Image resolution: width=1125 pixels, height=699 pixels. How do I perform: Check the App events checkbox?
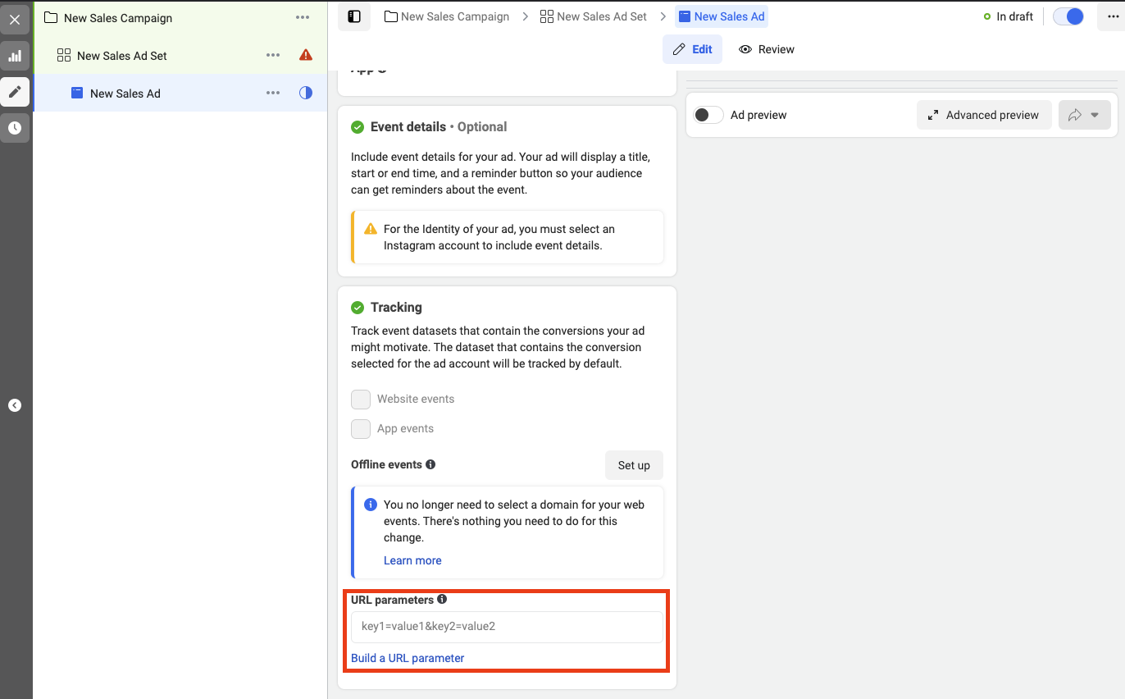pos(361,429)
